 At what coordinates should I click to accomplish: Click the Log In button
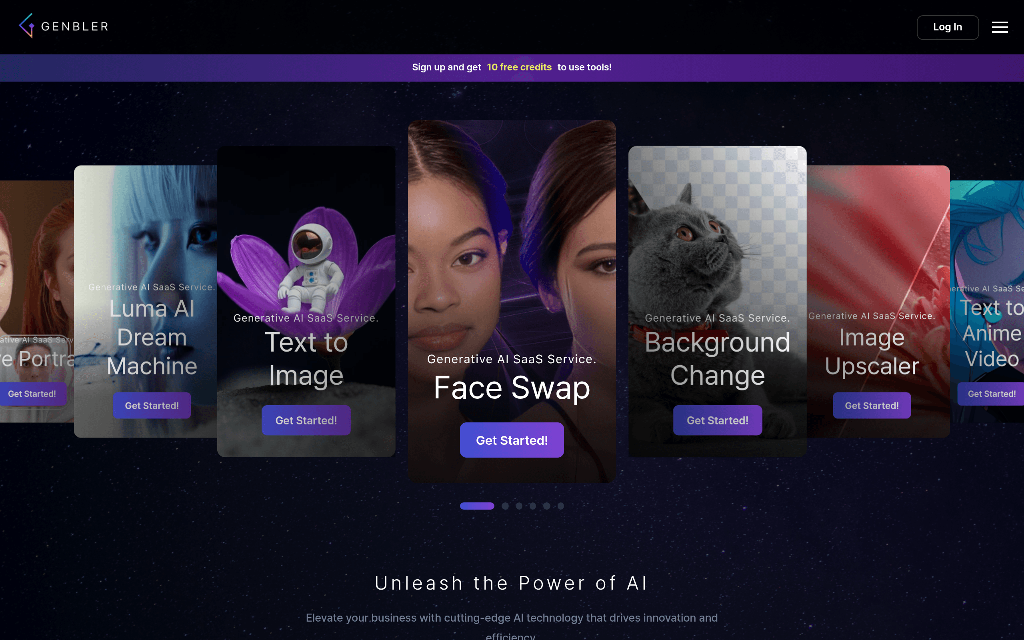(948, 27)
